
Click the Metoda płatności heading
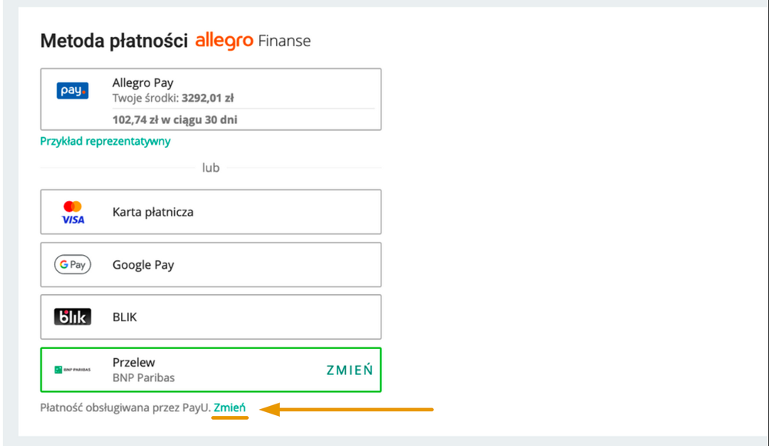coord(114,41)
